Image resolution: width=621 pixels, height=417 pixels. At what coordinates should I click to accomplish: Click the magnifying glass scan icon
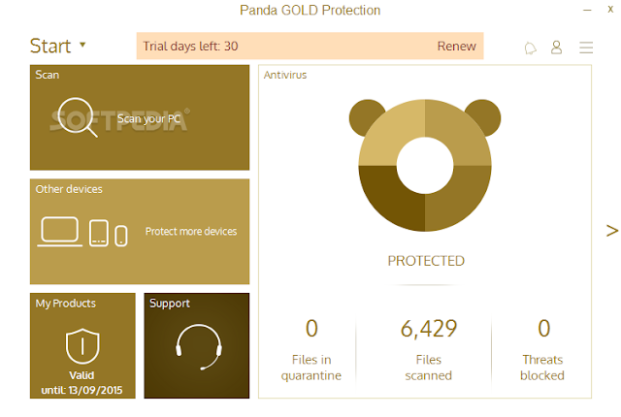pyautogui.click(x=77, y=118)
